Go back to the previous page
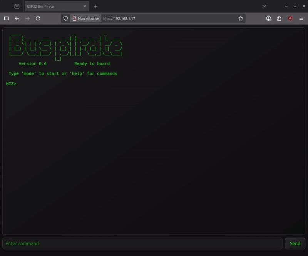 17,18
